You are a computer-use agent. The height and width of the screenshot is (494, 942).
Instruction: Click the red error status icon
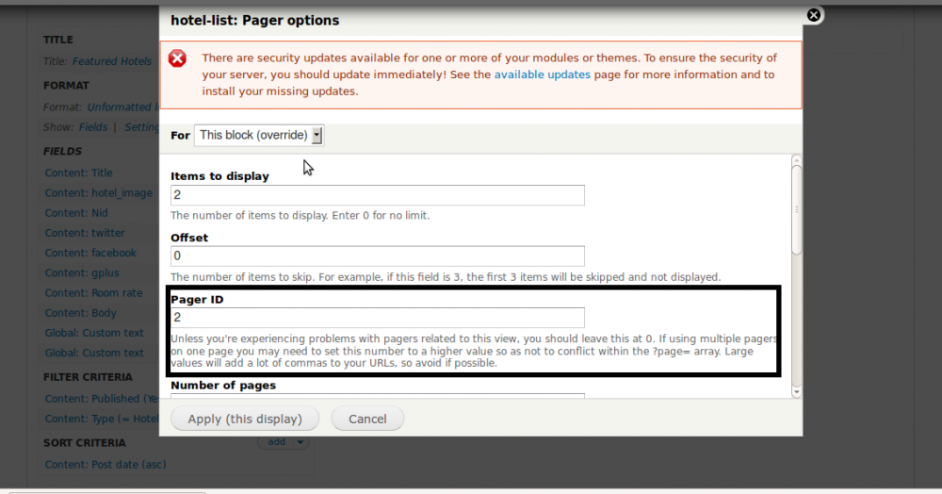[x=177, y=58]
